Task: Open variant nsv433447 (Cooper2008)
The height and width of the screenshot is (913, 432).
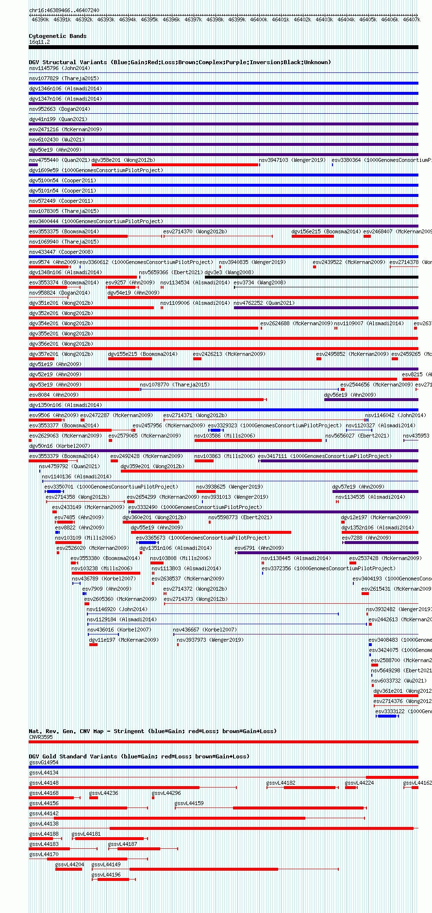Action: coord(61,252)
